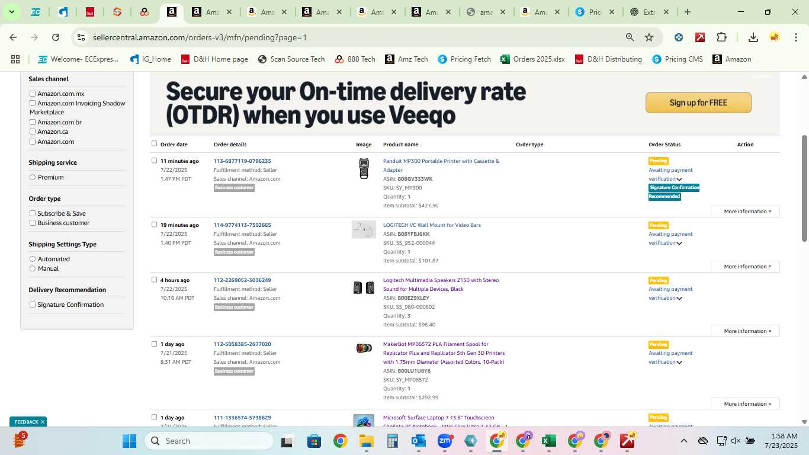
Task: Close the Pric tab
Action: click(x=612, y=12)
